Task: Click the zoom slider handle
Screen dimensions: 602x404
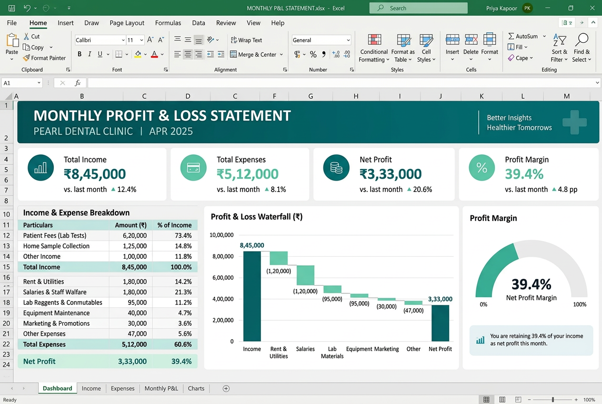Action: pos(552,400)
